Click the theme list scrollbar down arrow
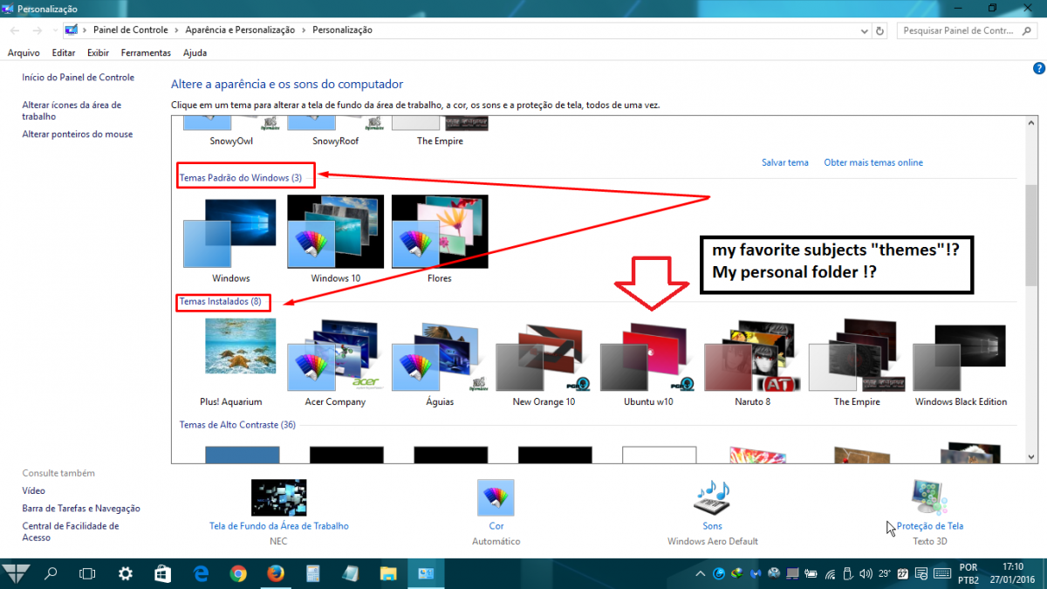The width and height of the screenshot is (1047, 589). [1030, 455]
